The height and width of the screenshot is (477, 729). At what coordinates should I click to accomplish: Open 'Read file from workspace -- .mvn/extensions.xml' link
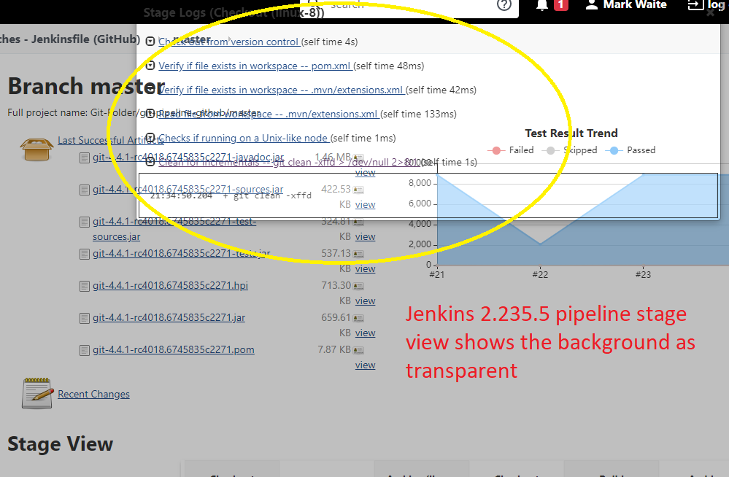pos(269,115)
